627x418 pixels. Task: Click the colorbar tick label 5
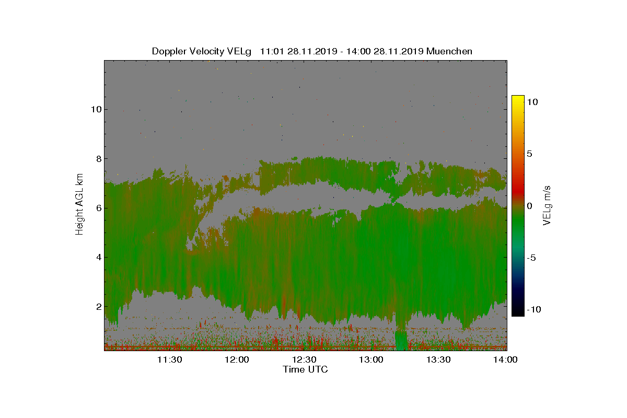tap(529, 154)
